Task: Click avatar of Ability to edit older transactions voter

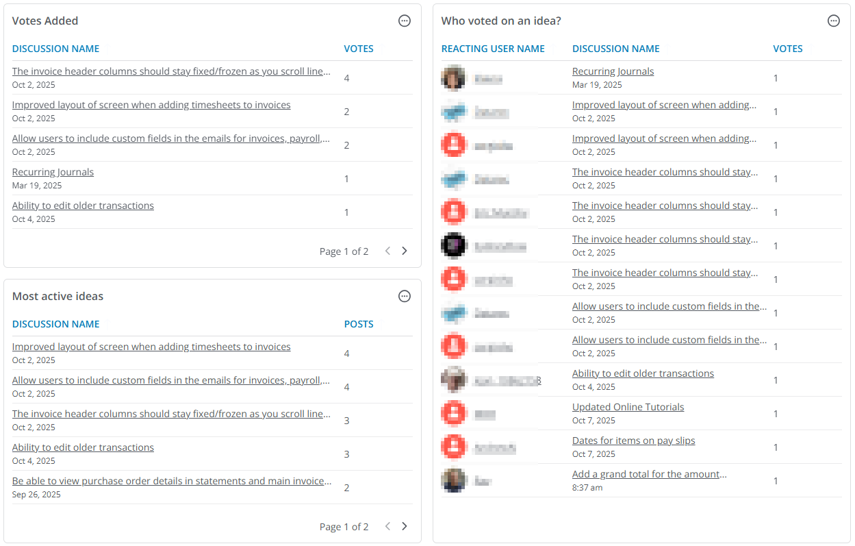Action: point(453,380)
